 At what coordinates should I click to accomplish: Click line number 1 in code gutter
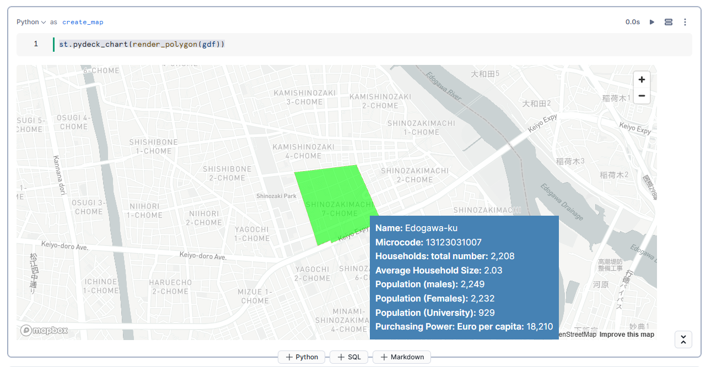click(x=36, y=44)
